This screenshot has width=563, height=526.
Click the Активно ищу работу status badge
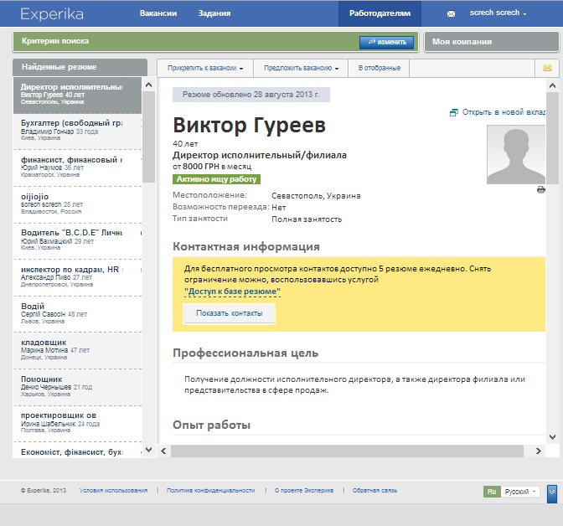(x=216, y=179)
